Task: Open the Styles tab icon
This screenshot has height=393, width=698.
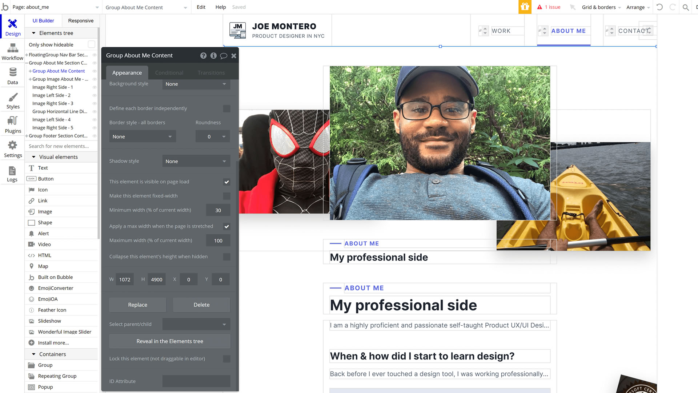Action: tap(13, 97)
